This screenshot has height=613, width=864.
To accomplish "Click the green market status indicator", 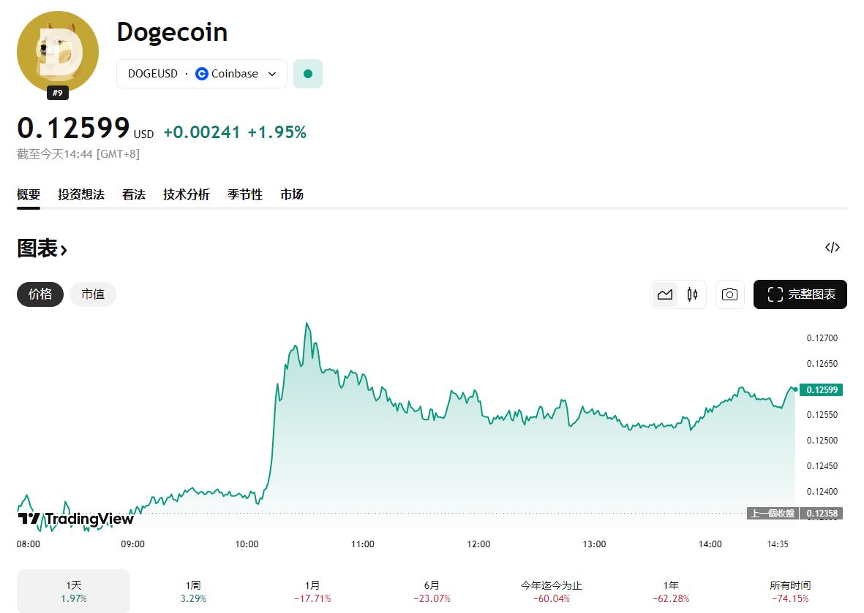I will 308,74.
